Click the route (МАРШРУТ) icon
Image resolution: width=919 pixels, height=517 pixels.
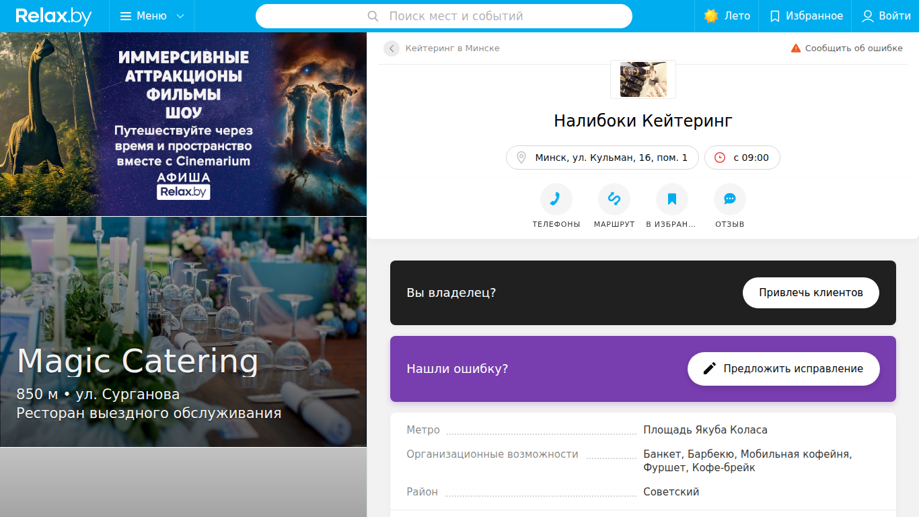pyautogui.click(x=614, y=199)
